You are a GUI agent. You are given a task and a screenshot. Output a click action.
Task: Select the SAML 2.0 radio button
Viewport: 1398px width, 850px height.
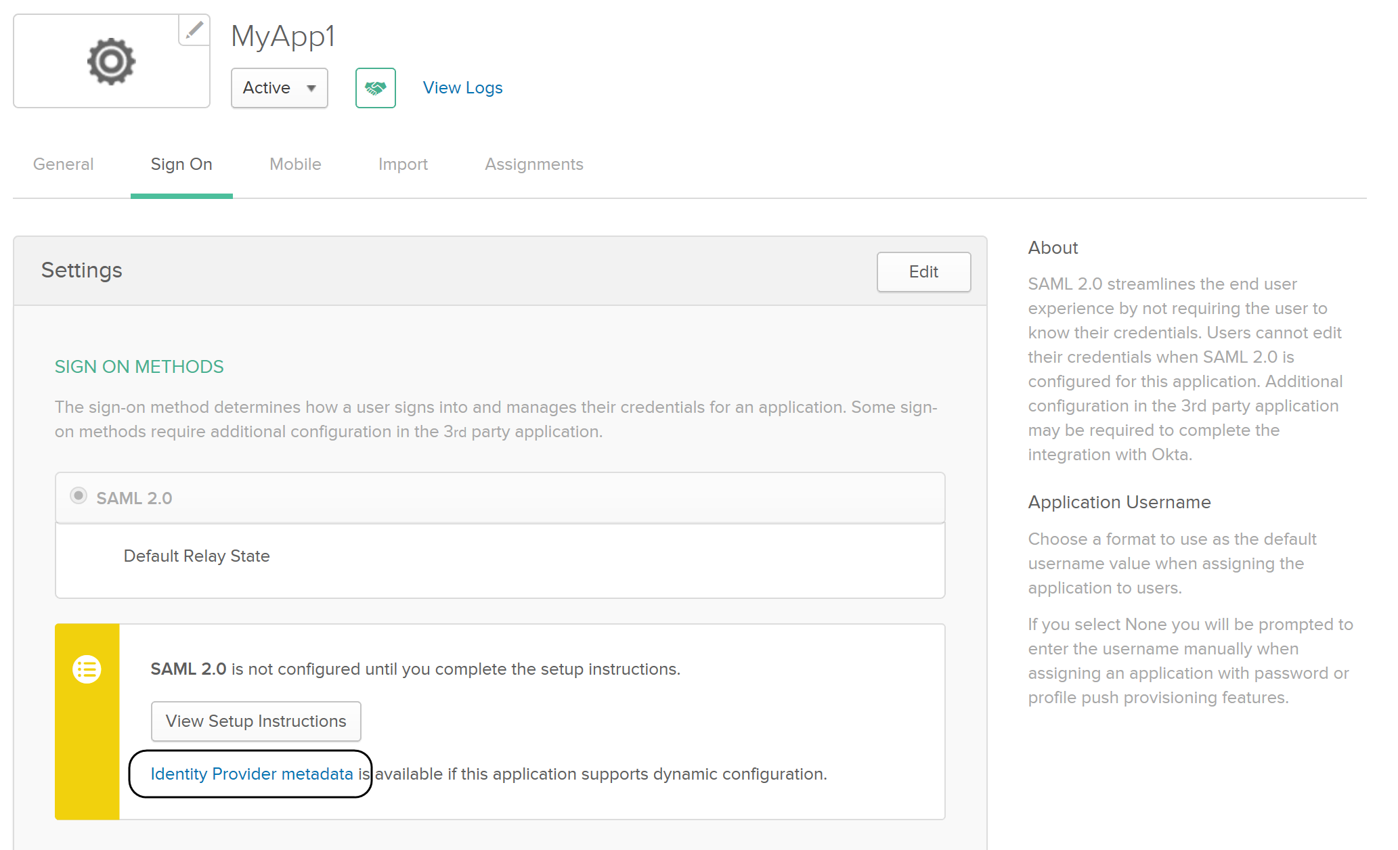pyautogui.click(x=79, y=496)
